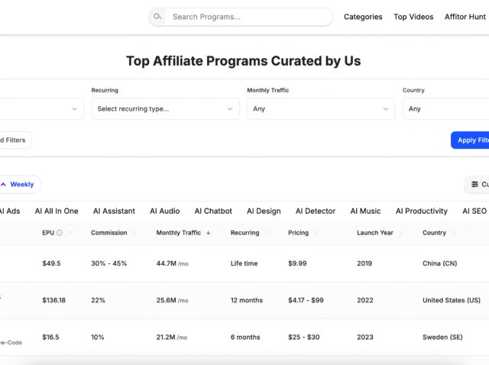Click the Customize sliders icon

pos(475,184)
